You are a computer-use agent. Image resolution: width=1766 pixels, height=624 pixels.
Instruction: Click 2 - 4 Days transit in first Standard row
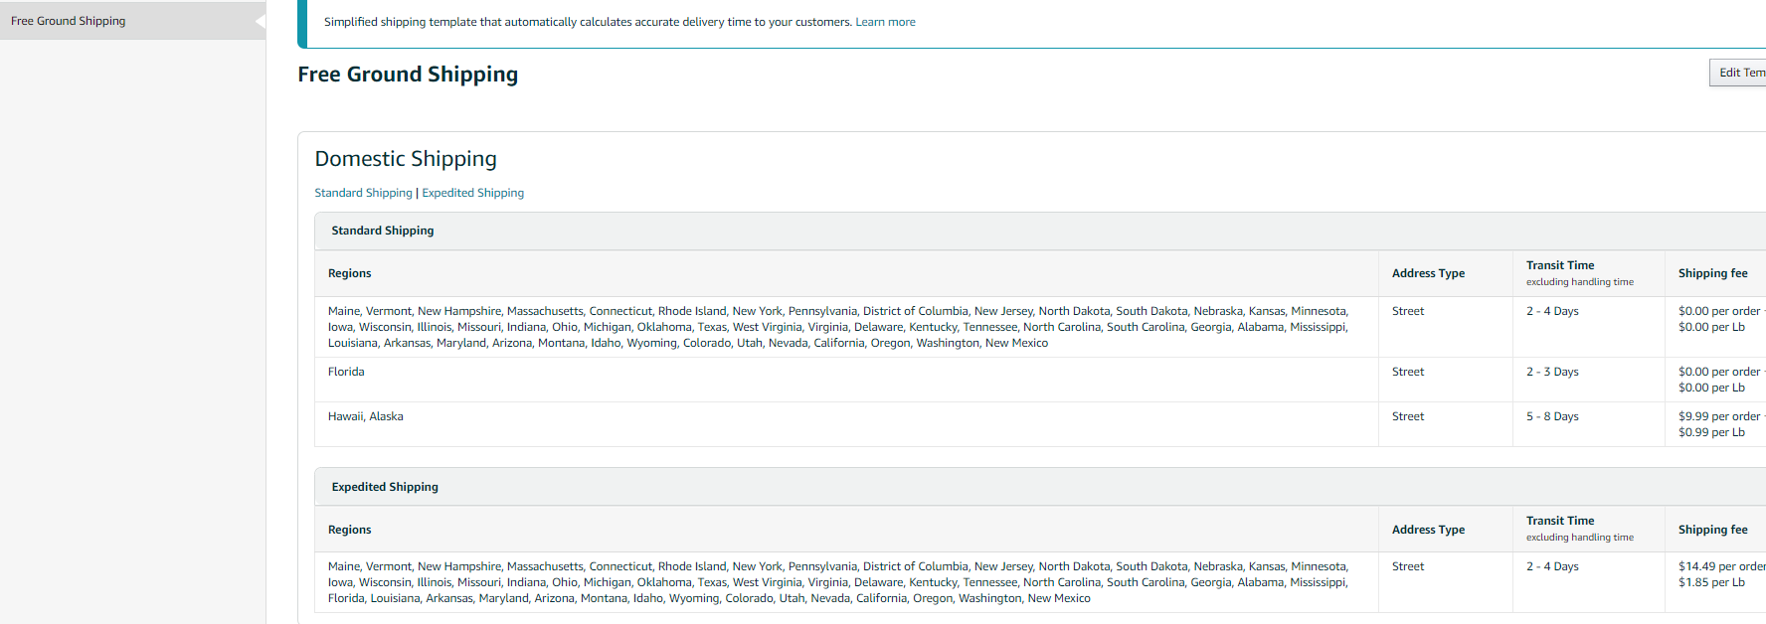[1552, 311]
